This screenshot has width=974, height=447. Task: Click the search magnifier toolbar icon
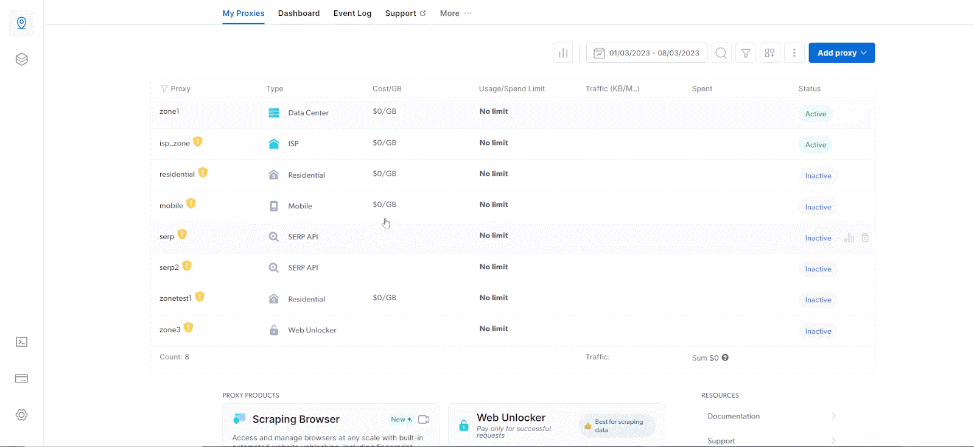pos(721,53)
